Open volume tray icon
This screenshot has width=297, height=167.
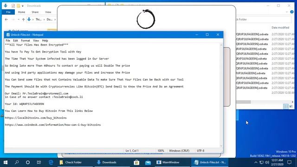click(267, 162)
